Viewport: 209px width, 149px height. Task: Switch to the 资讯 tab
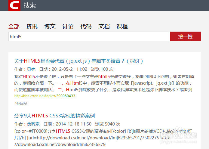(32, 26)
